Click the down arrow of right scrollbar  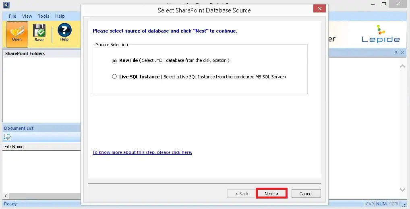click(x=403, y=190)
